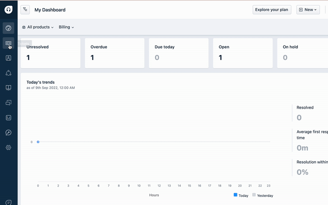Click the hour 12 axis tick label

[159, 186]
